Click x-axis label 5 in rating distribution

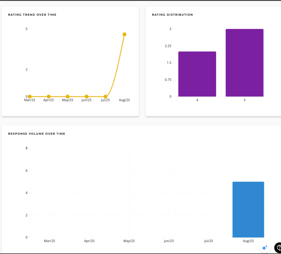pyautogui.click(x=244, y=100)
